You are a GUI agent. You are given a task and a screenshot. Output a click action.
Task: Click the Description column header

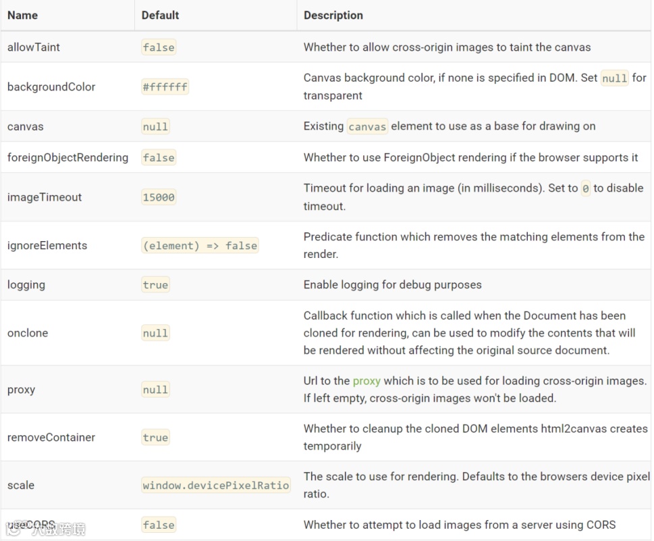tap(333, 15)
